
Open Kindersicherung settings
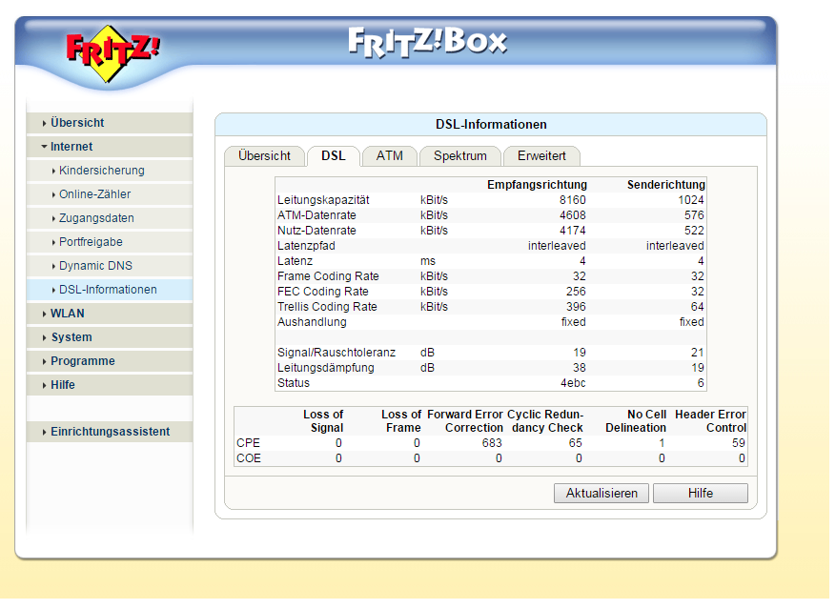[102, 171]
